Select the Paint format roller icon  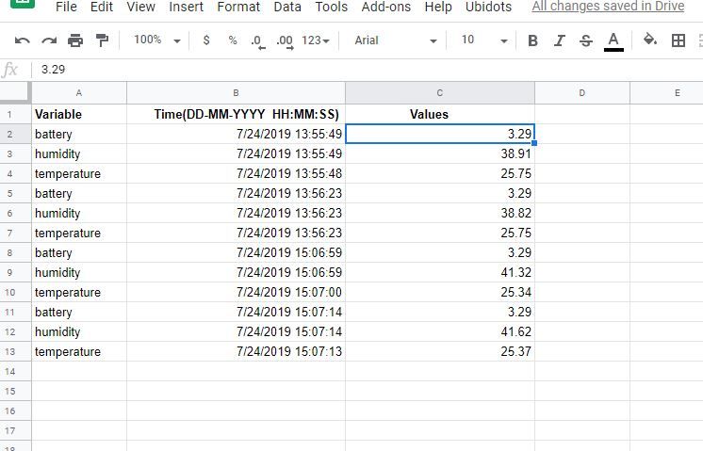tap(102, 40)
